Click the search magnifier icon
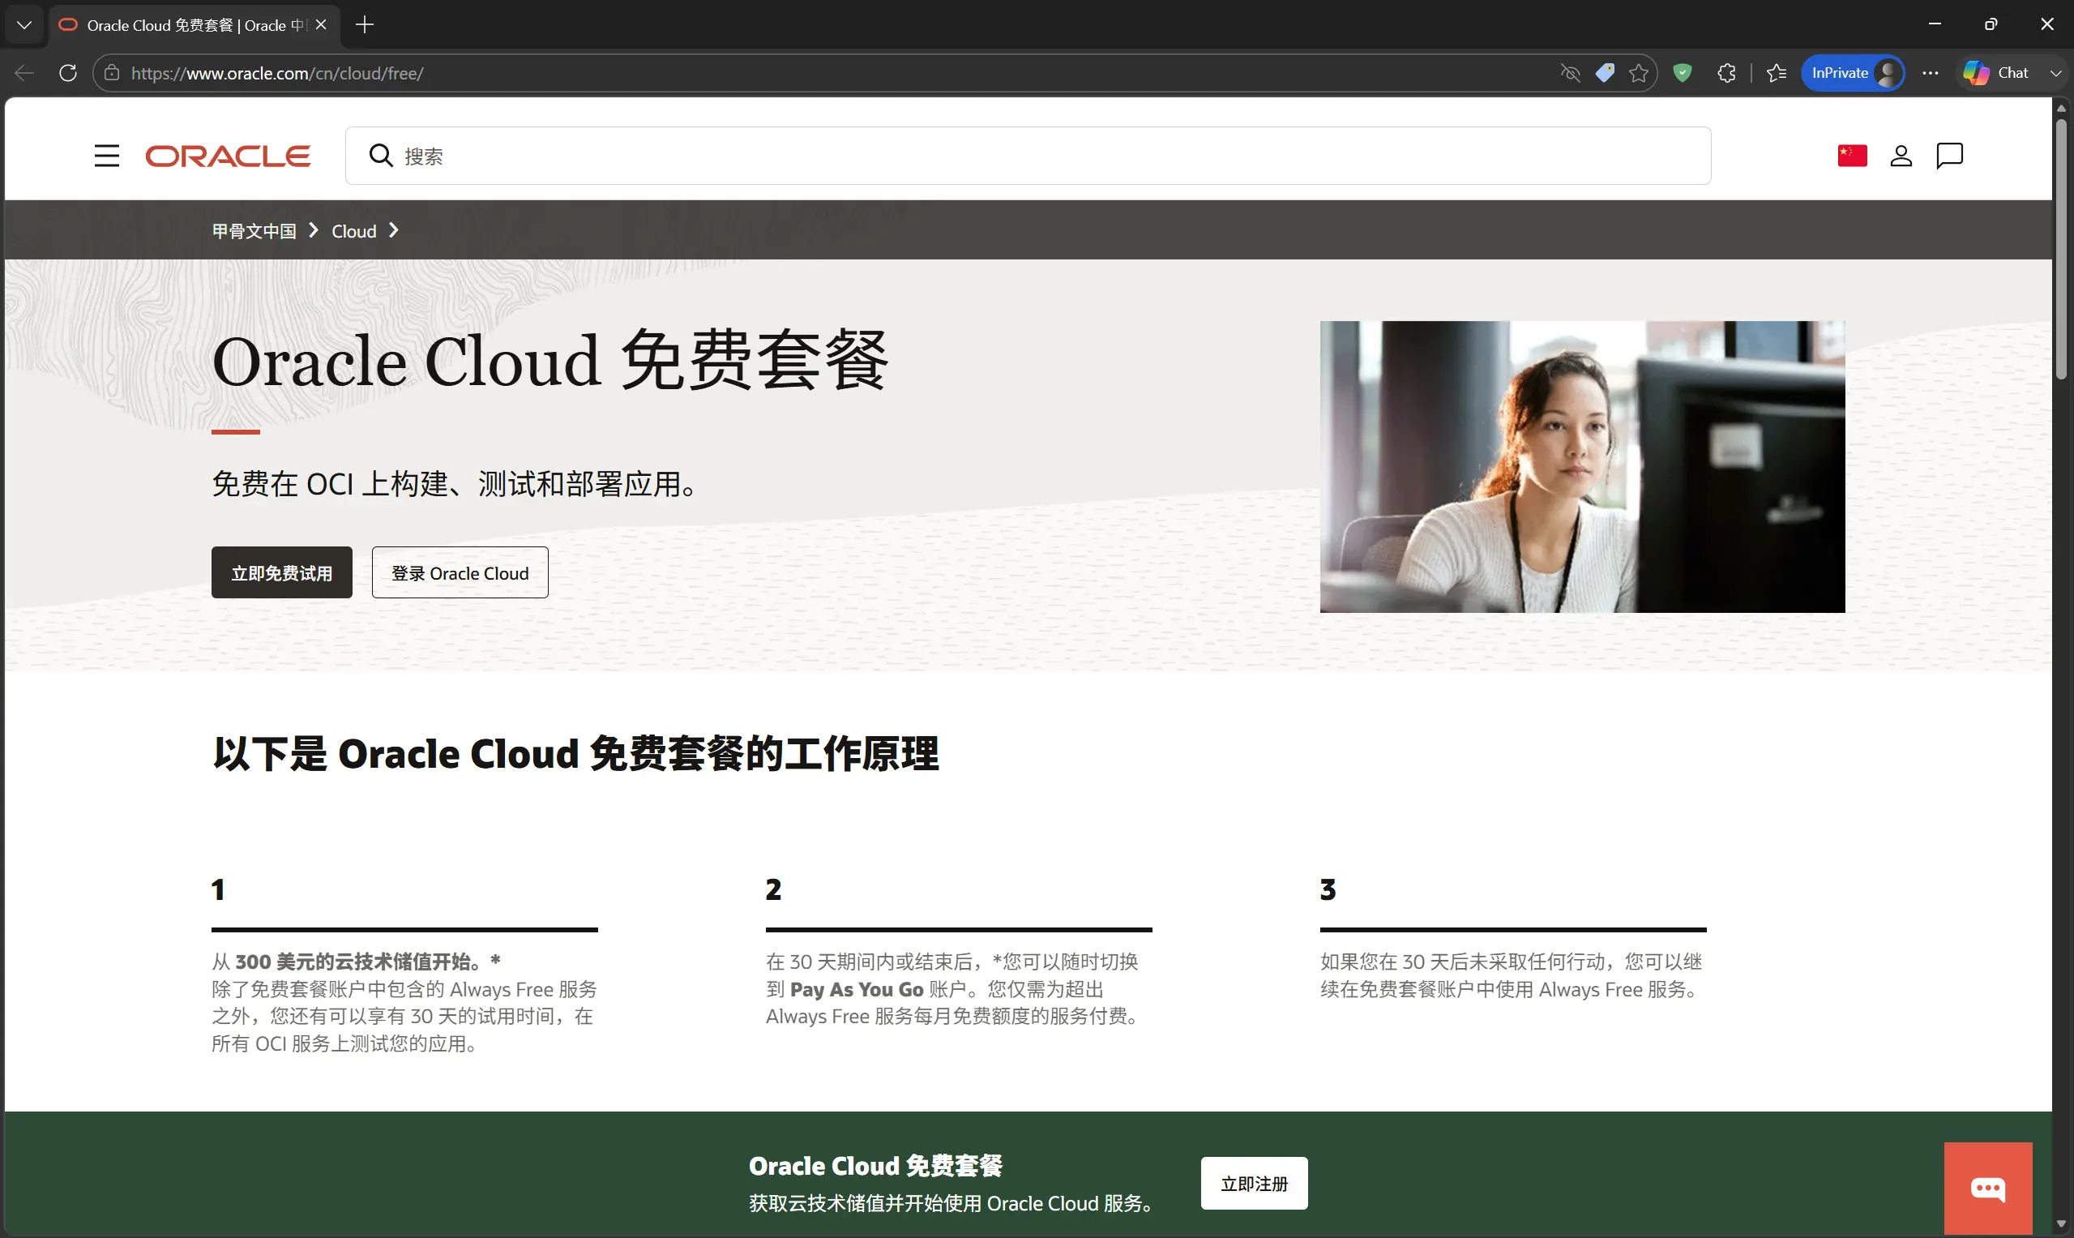This screenshot has width=2074, height=1238. click(x=381, y=155)
